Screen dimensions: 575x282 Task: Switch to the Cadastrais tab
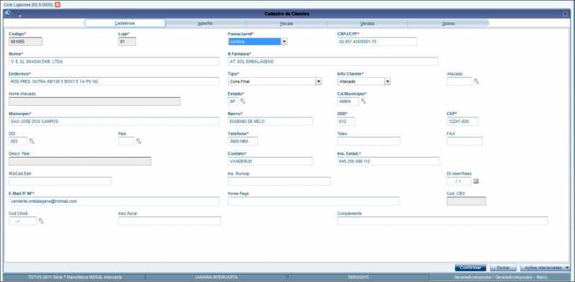tap(125, 23)
